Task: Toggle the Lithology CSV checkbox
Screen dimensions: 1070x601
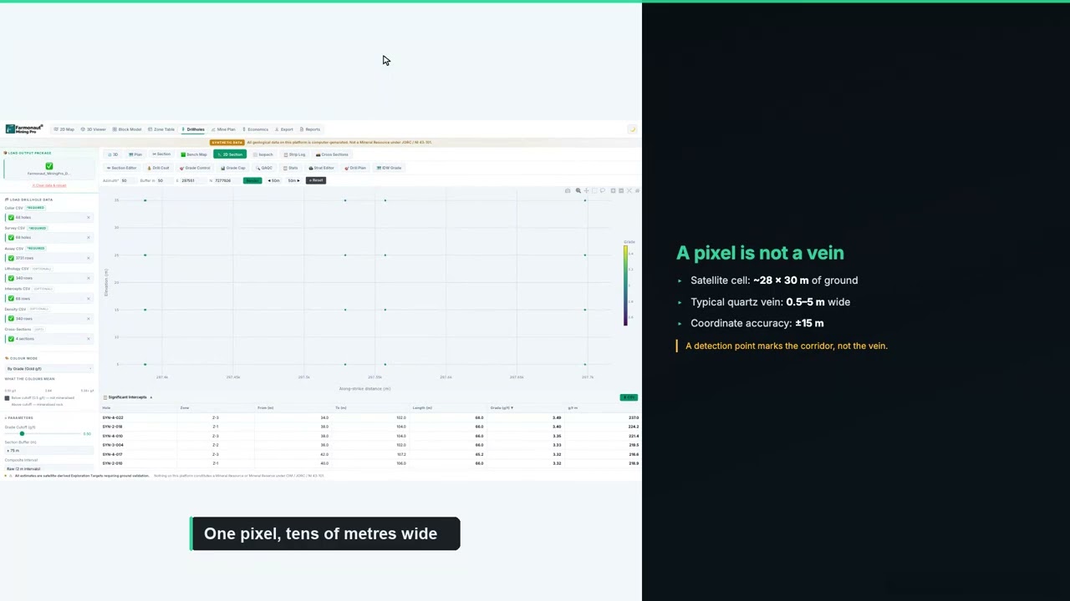Action: pos(10,278)
